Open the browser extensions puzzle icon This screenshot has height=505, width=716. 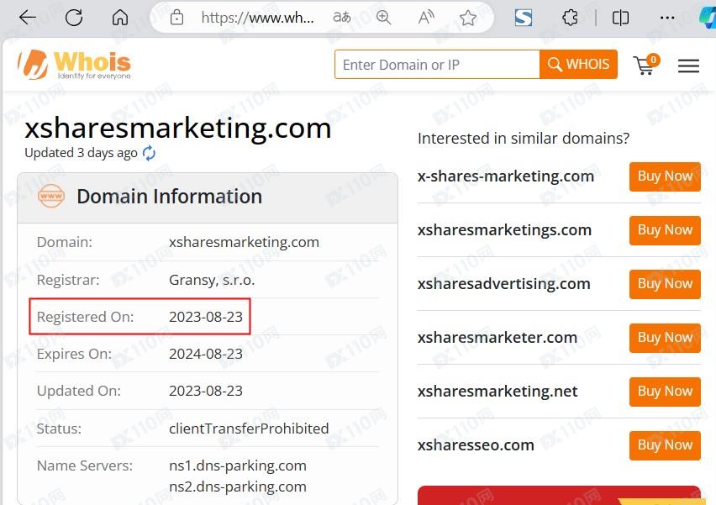pyautogui.click(x=570, y=18)
